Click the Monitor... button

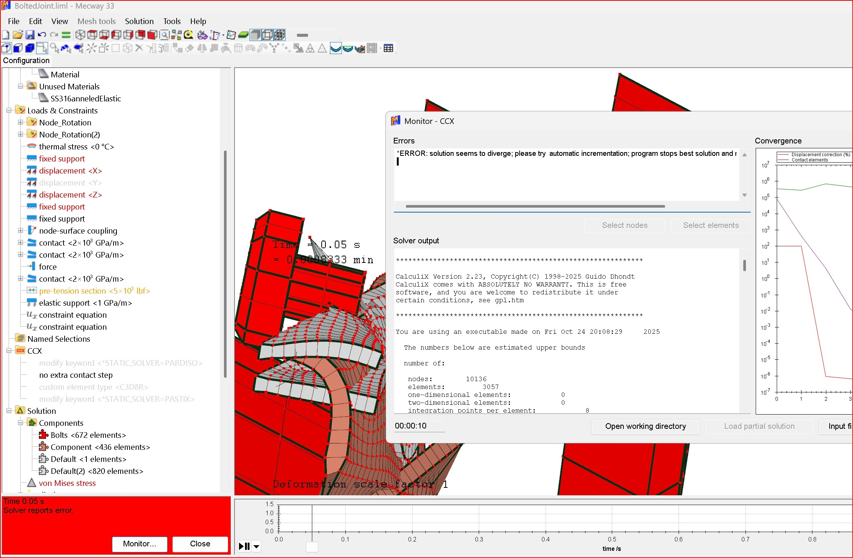(x=139, y=544)
